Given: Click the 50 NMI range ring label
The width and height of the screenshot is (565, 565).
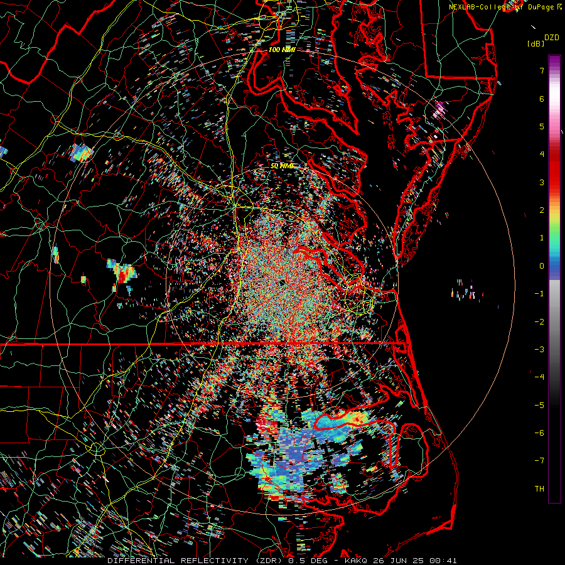Looking at the screenshot, I should (x=282, y=166).
